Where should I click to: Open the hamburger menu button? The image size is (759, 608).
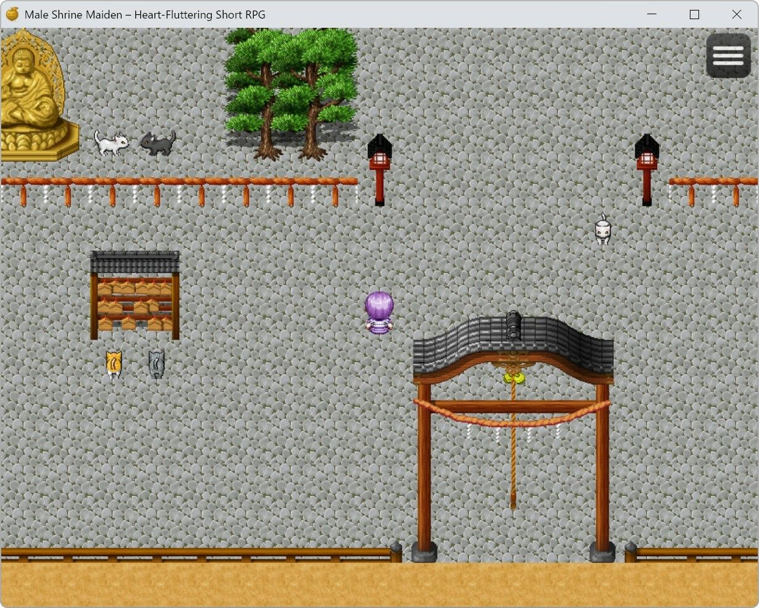point(728,56)
